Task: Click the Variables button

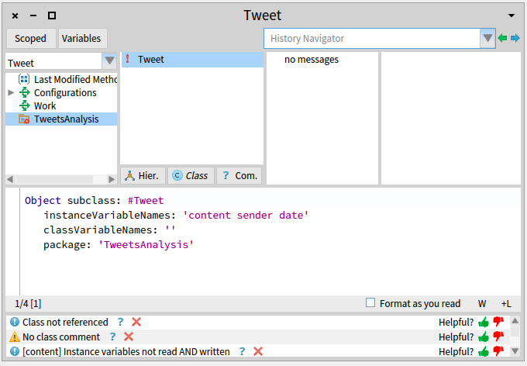Action: (x=81, y=38)
